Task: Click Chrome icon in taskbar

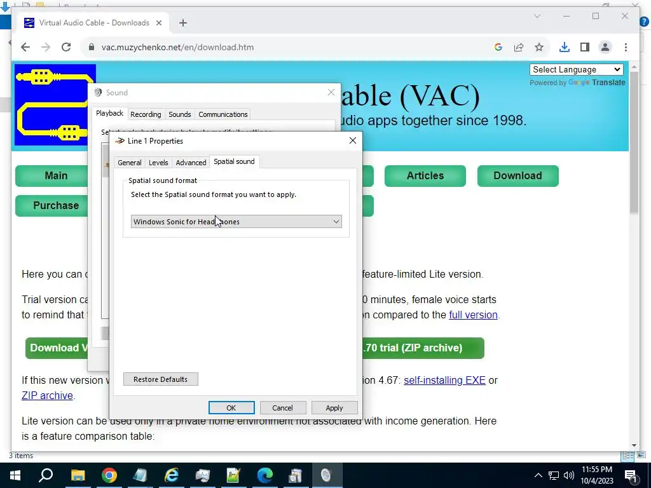Action: [109, 475]
